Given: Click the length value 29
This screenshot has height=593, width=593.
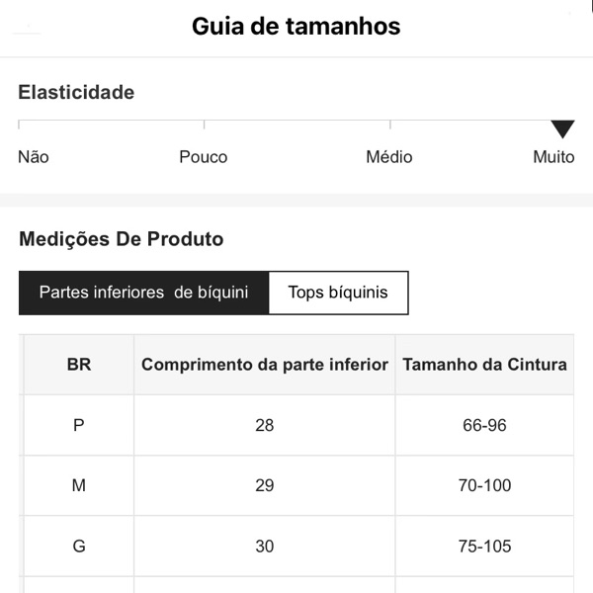Looking at the screenshot, I should click(265, 486).
